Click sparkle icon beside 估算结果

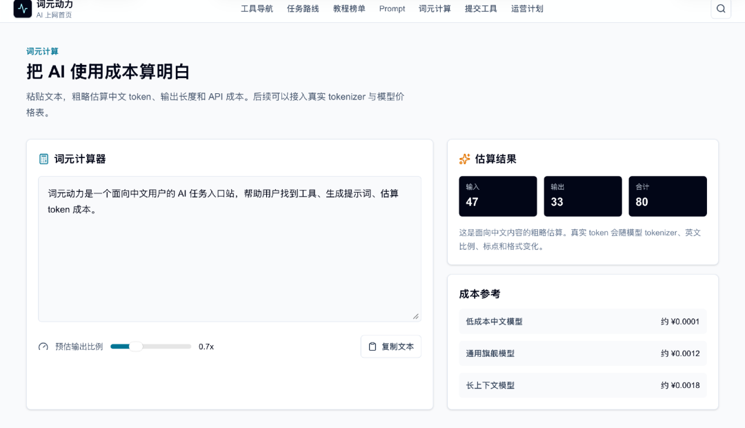465,159
